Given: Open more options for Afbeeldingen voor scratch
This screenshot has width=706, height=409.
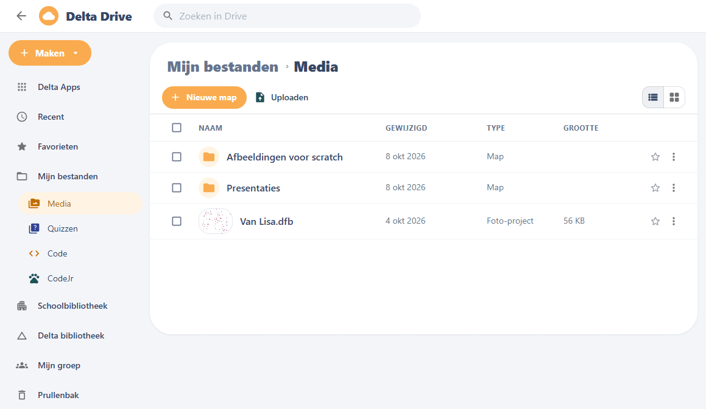Looking at the screenshot, I should pos(674,157).
